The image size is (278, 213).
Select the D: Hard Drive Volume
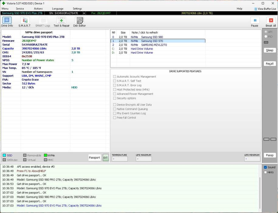point(158,53)
